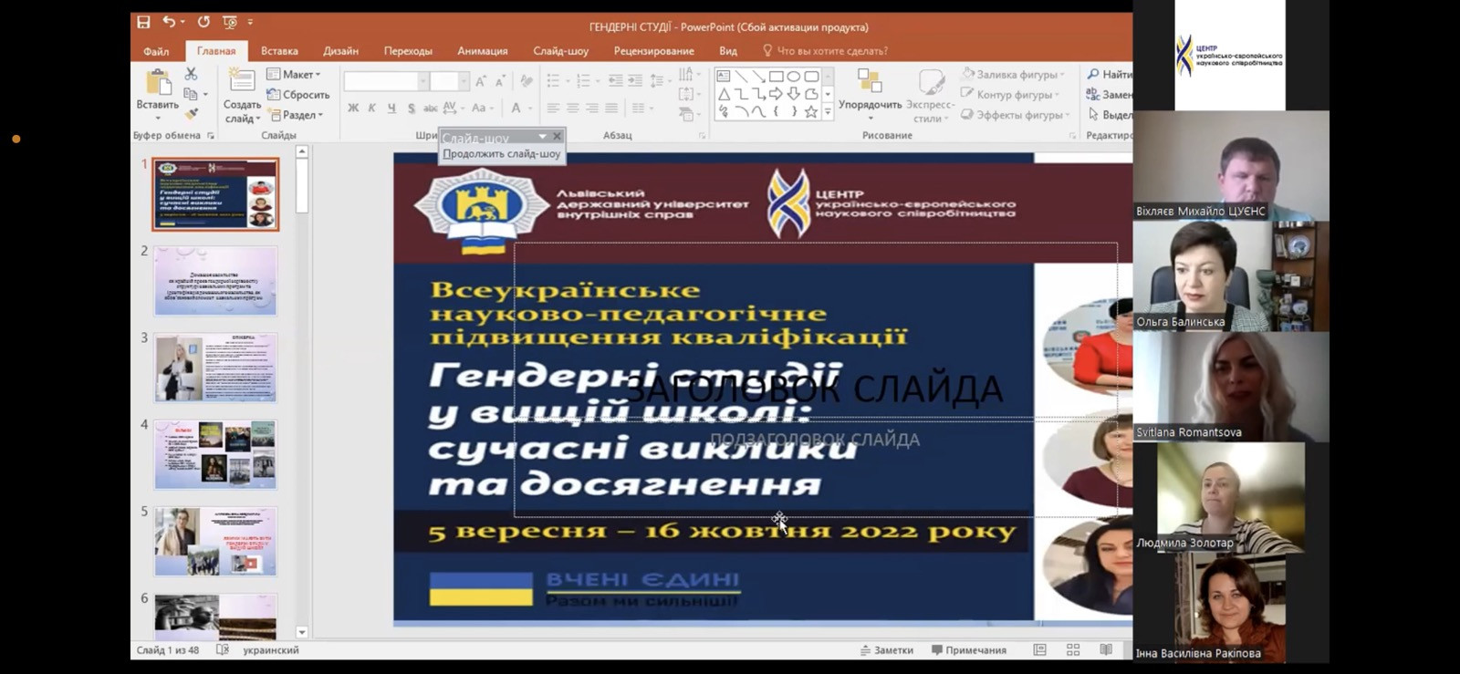Decrease font size with the smaller A icon
The width and height of the screenshot is (1460, 674).
tap(500, 81)
